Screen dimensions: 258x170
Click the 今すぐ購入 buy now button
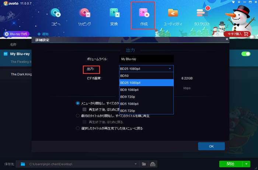237,34
